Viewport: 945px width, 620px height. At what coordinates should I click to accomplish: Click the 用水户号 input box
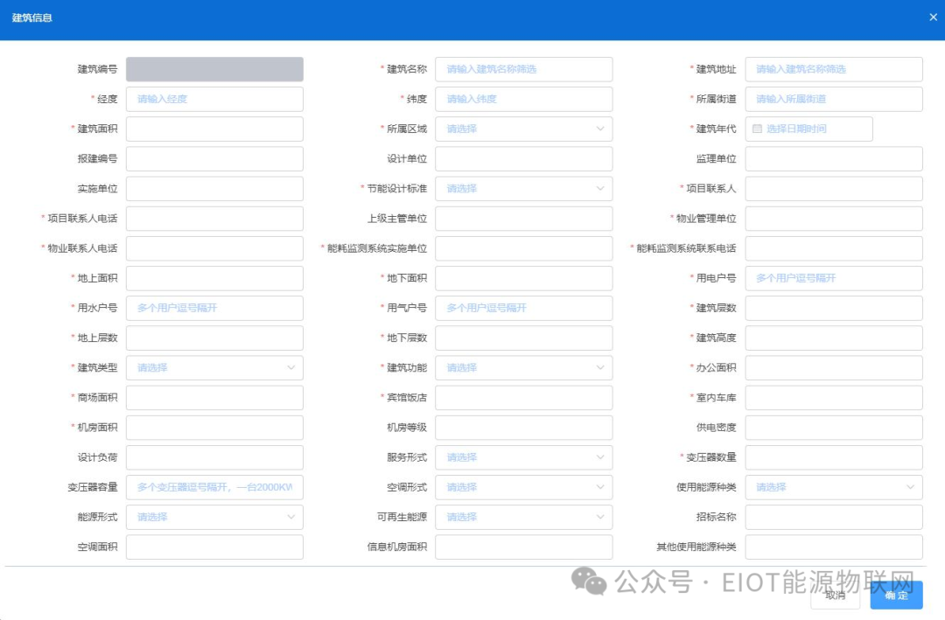click(x=214, y=308)
